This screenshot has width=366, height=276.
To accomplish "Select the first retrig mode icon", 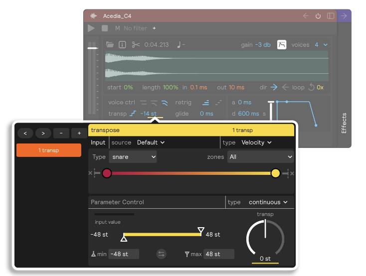I will point(205,103).
